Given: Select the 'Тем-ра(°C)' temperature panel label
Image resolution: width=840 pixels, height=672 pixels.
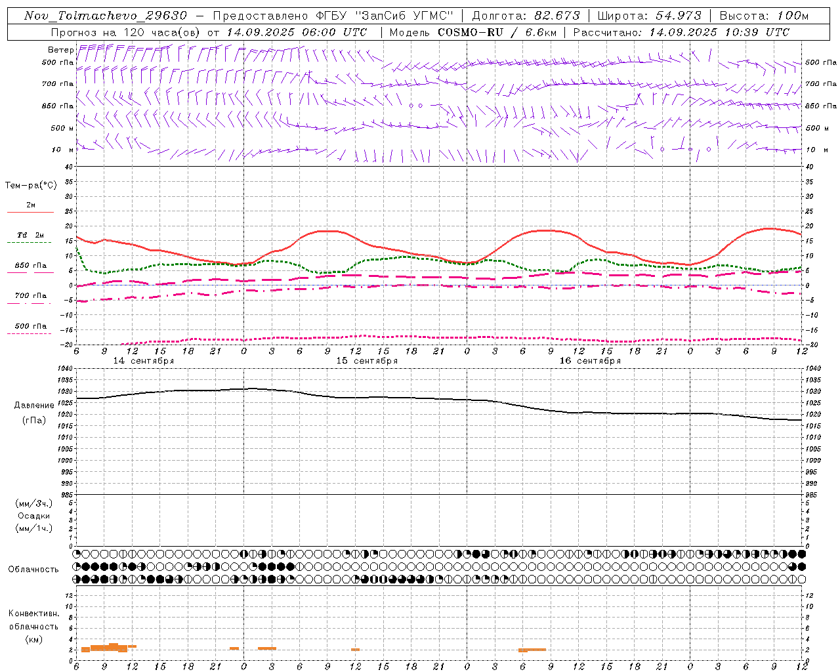Looking at the screenshot, I should [31, 186].
